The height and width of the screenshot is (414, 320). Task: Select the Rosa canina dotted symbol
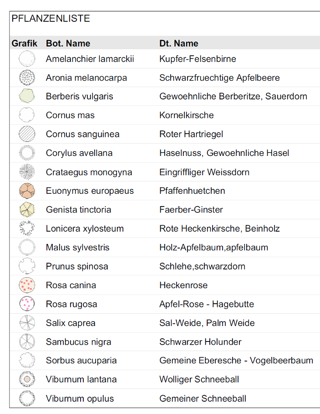[x=27, y=285]
